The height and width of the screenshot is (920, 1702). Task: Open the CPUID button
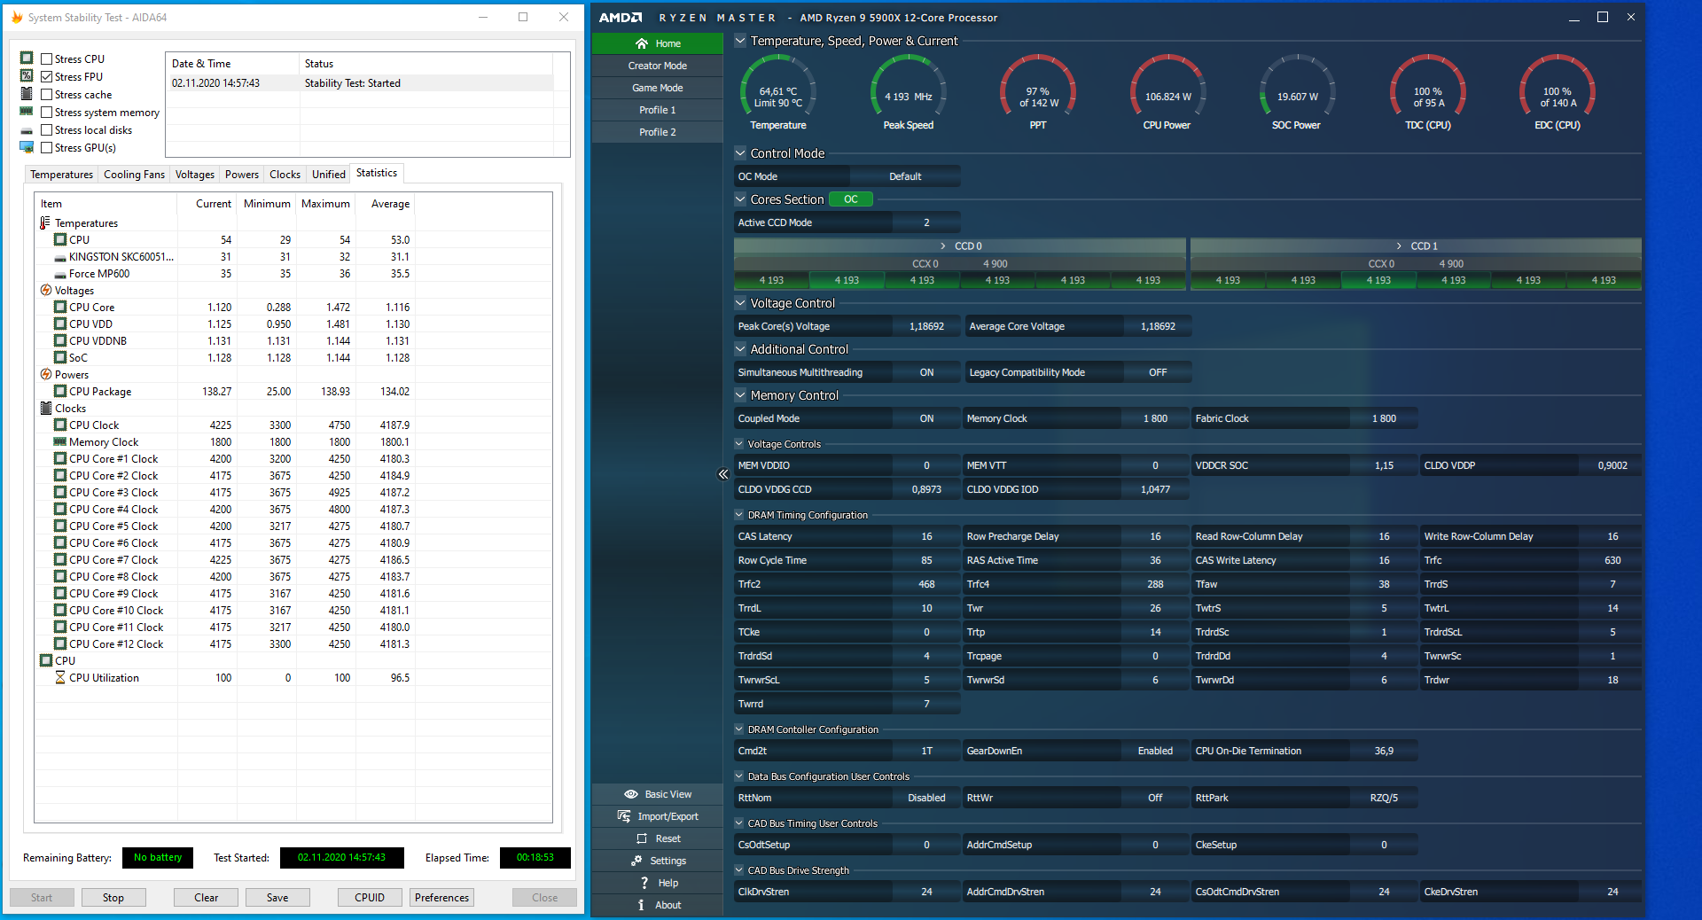coord(370,898)
